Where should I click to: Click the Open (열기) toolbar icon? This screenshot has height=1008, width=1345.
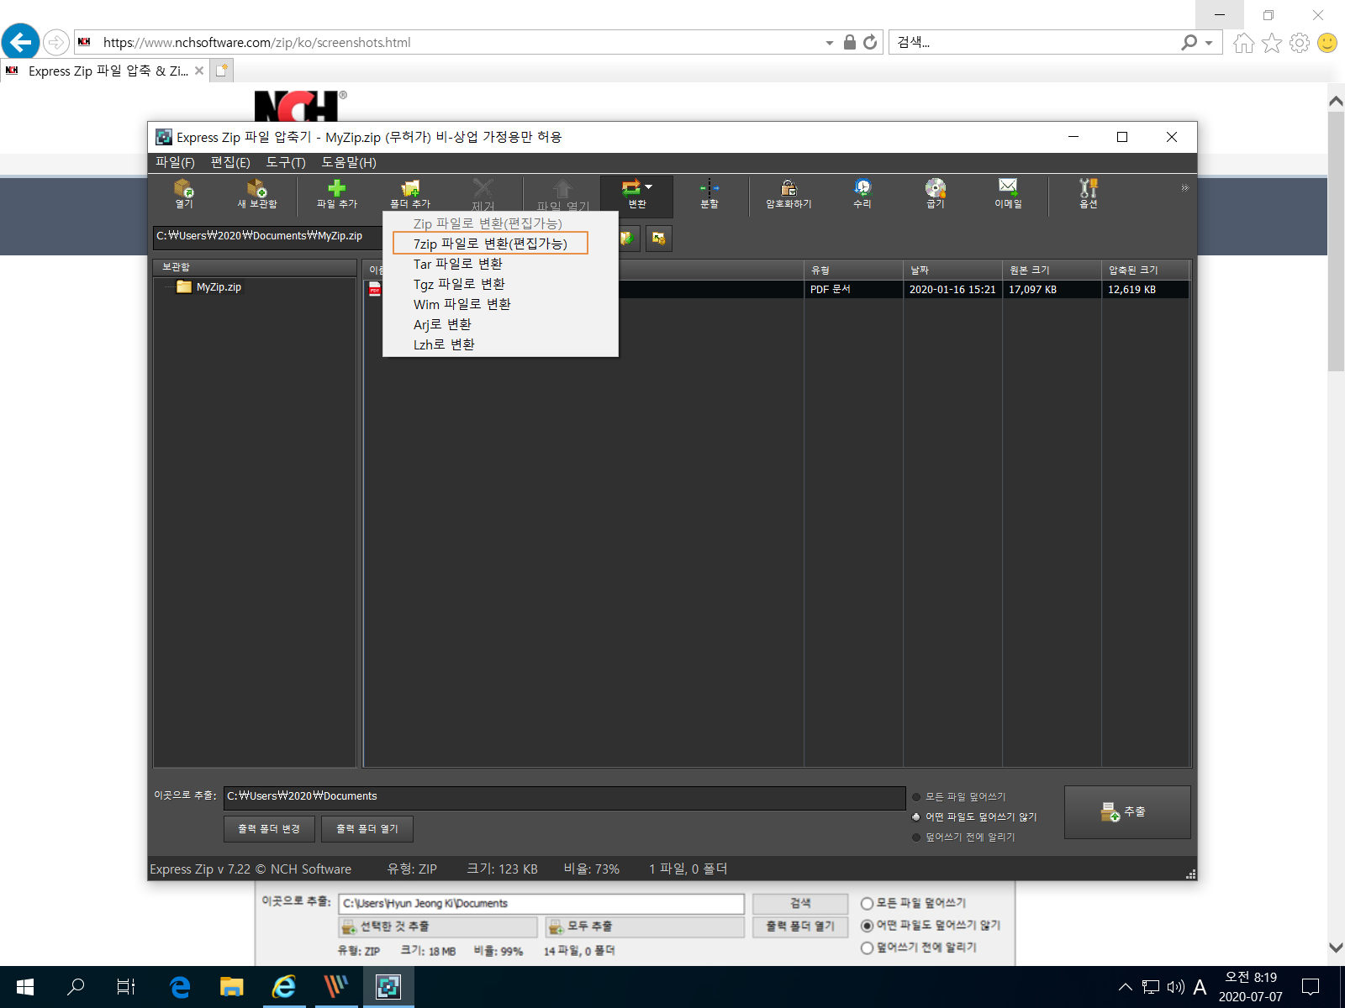184,193
